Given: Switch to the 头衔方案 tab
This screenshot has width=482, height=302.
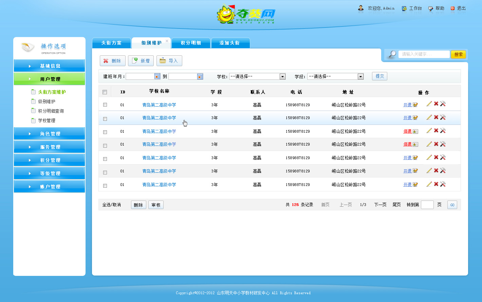Looking at the screenshot, I should click(x=111, y=43).
